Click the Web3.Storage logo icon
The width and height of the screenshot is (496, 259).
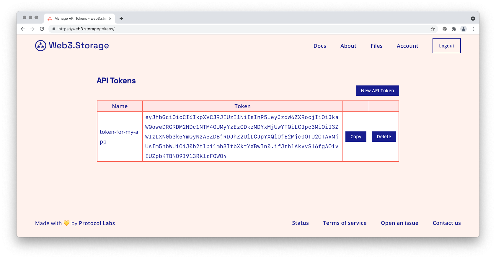[41, 46]
